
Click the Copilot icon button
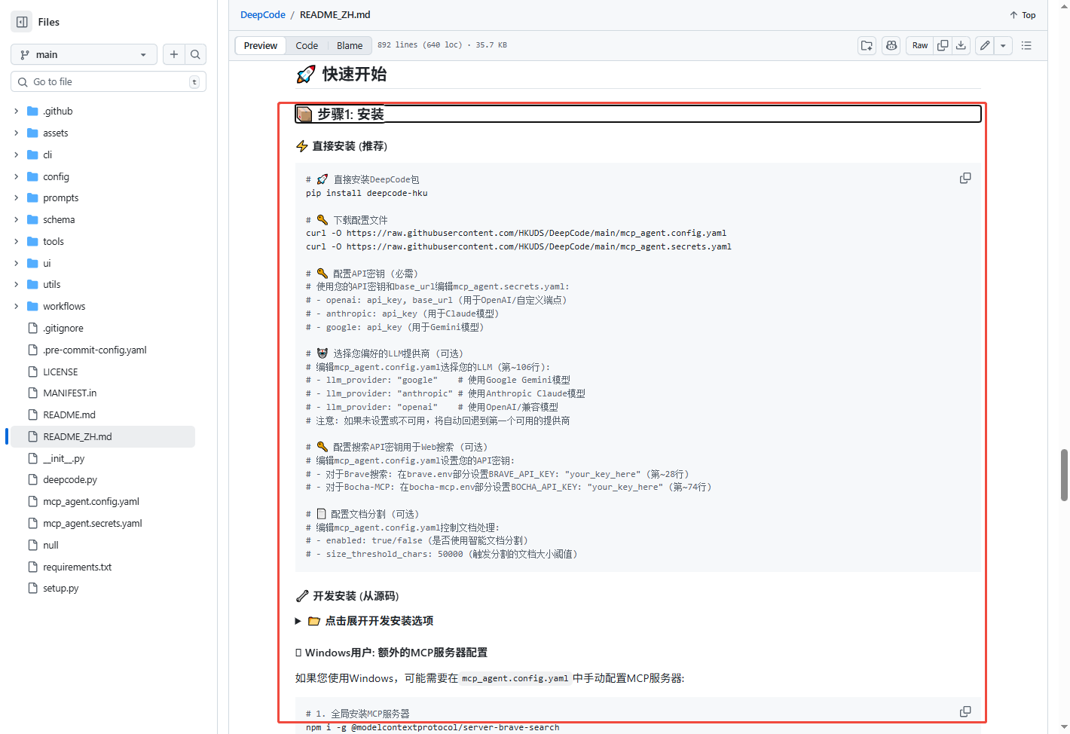click(x=891, y=45)
